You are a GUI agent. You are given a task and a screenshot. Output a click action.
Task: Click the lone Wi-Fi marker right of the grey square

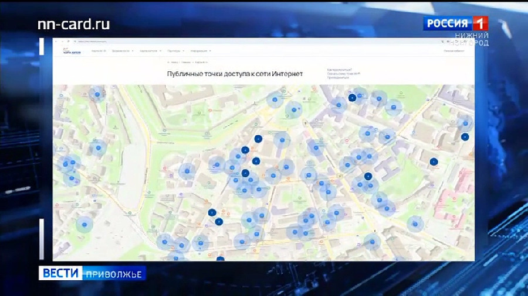click(187, 171)
